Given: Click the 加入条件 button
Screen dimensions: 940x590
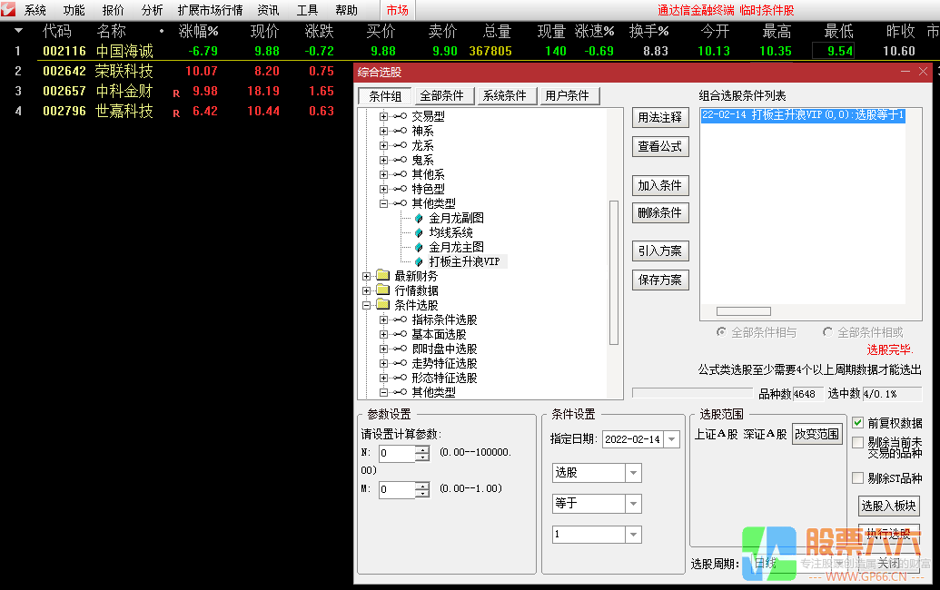Looking at the screenshot, I should 660,186.
